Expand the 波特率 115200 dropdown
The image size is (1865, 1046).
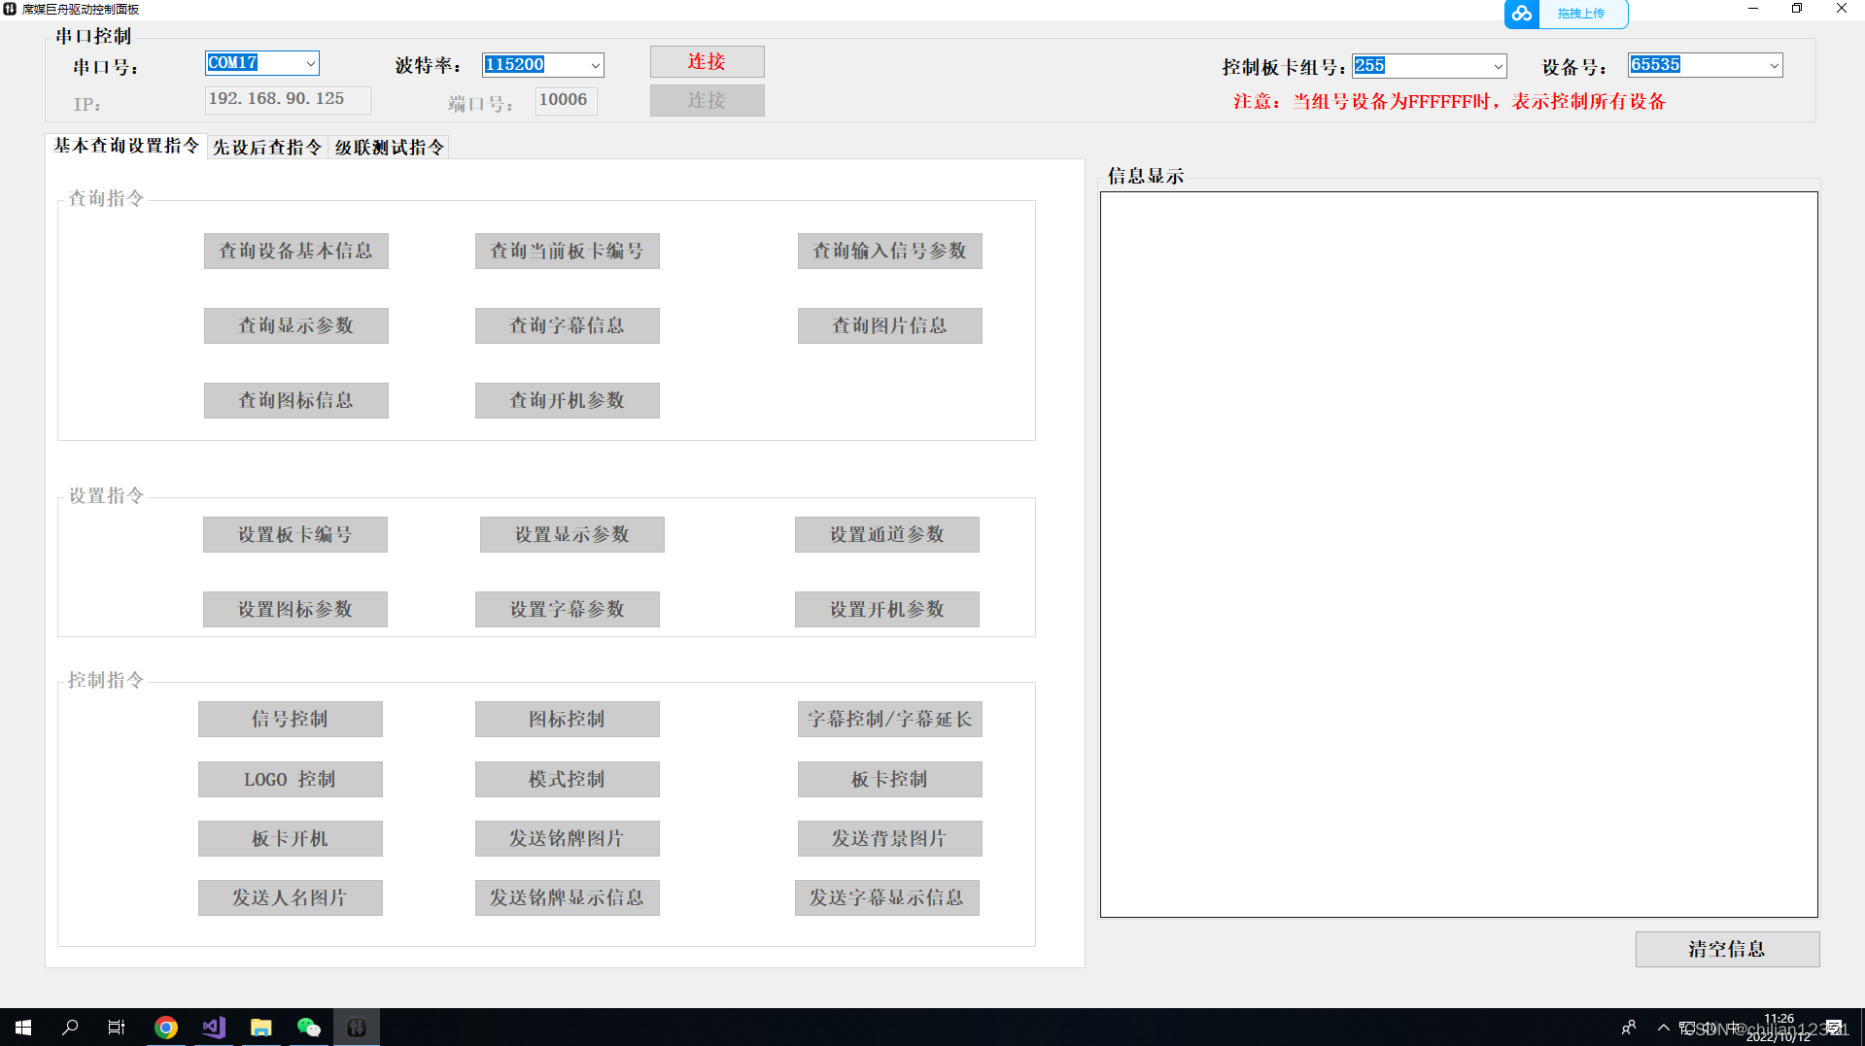[595, 65]
